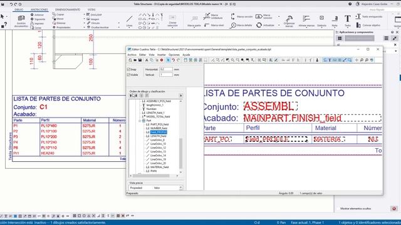Click the Copiar button in ribbon
Image resolution: width=401 pixels, height=225 pixels.
[x=58, y=14]
